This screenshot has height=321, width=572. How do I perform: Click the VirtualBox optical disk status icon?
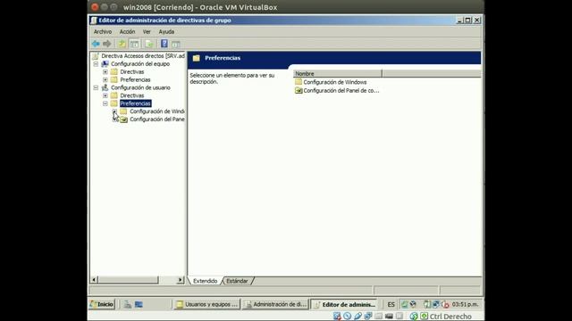point(348,317)
